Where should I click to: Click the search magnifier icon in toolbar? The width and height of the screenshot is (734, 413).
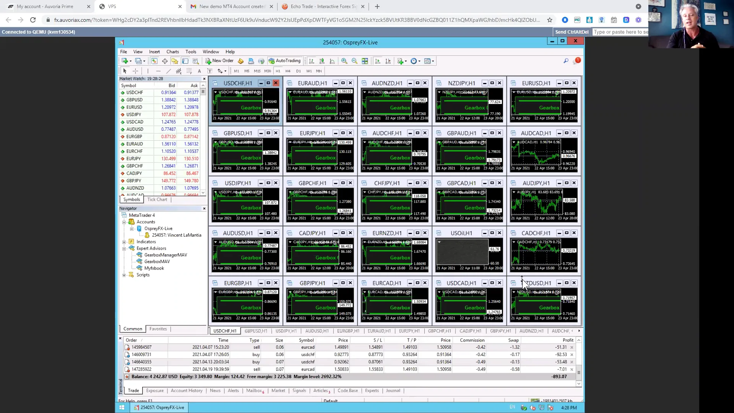[566, 61]
